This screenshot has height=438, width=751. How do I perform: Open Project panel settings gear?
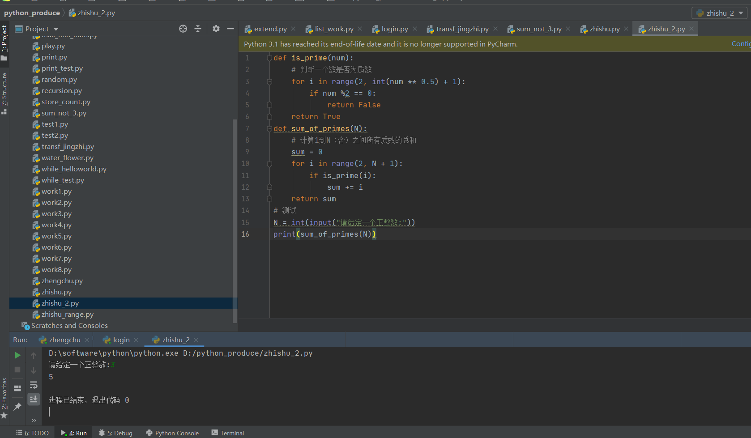216,29
